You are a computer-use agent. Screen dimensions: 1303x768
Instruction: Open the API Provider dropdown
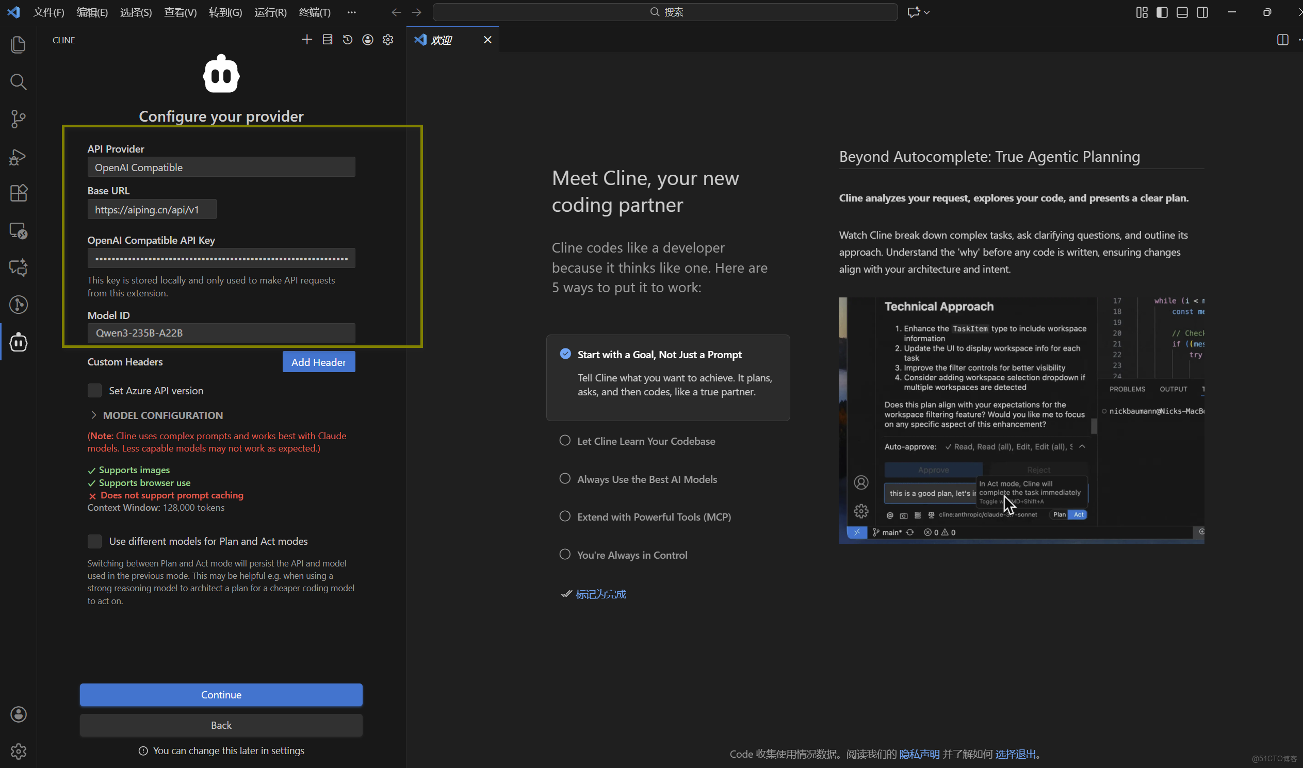coord(221,167)
